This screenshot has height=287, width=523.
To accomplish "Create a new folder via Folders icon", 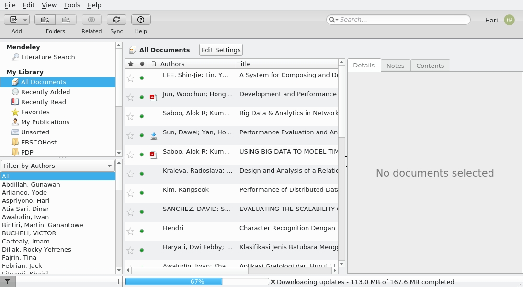I will (45, 19).
